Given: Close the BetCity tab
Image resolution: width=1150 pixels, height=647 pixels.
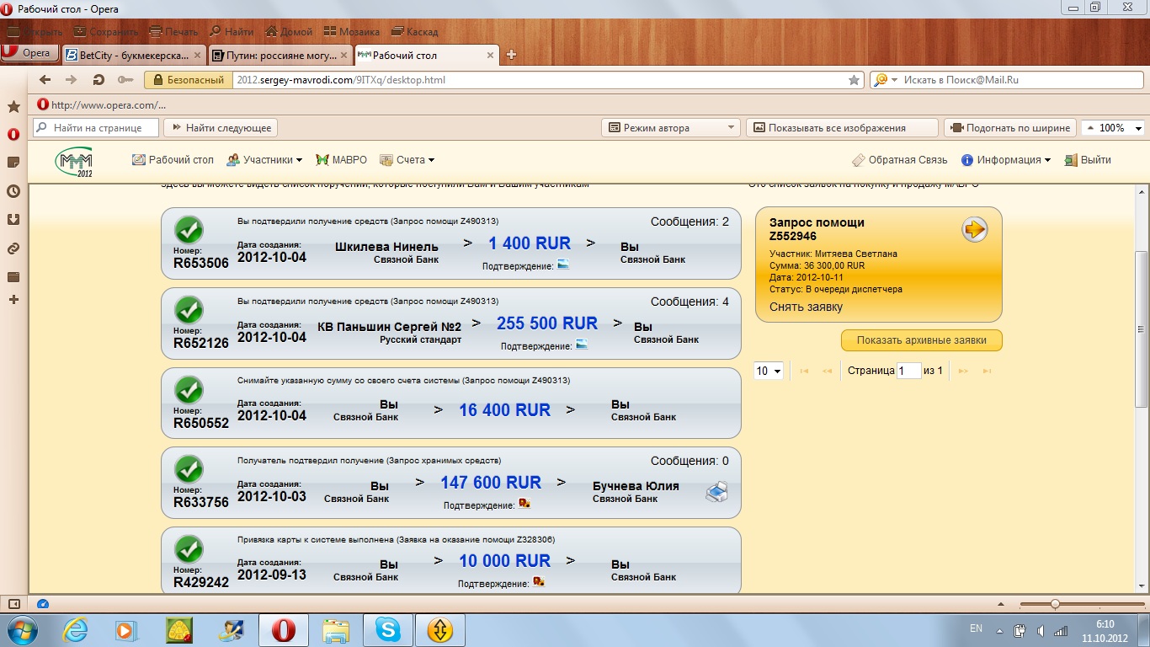Looking at the screenshot, I should click(x=197, y=56).
